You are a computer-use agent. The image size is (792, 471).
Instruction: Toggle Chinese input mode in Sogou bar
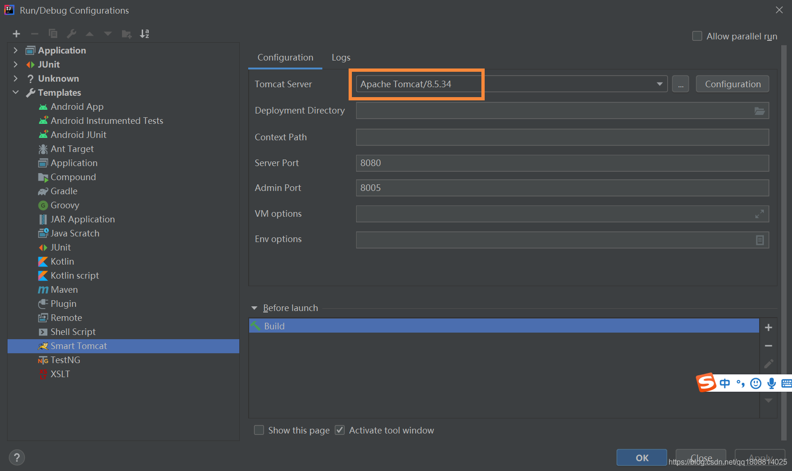pos(725,383)
